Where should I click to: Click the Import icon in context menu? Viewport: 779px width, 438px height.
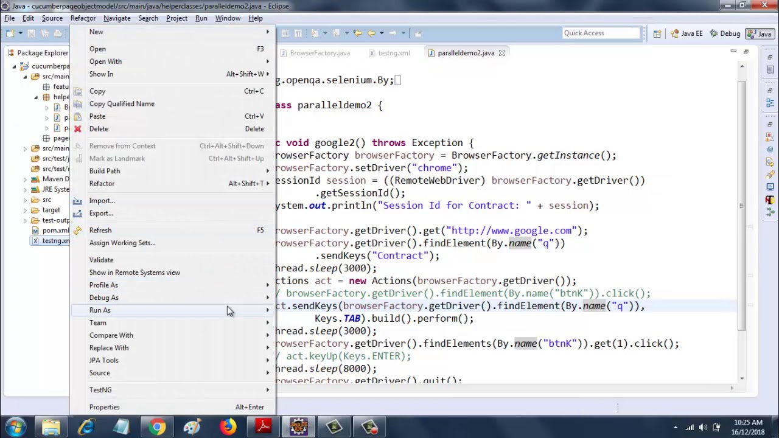pyautogui.click(x=77, y=201)
